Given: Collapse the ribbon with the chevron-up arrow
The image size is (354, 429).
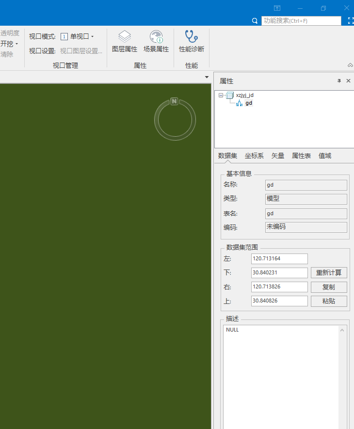Looking at the screenshot, I should 350,65.
